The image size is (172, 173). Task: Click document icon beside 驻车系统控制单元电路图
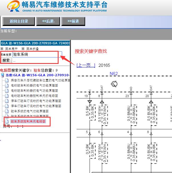(7, 122)
